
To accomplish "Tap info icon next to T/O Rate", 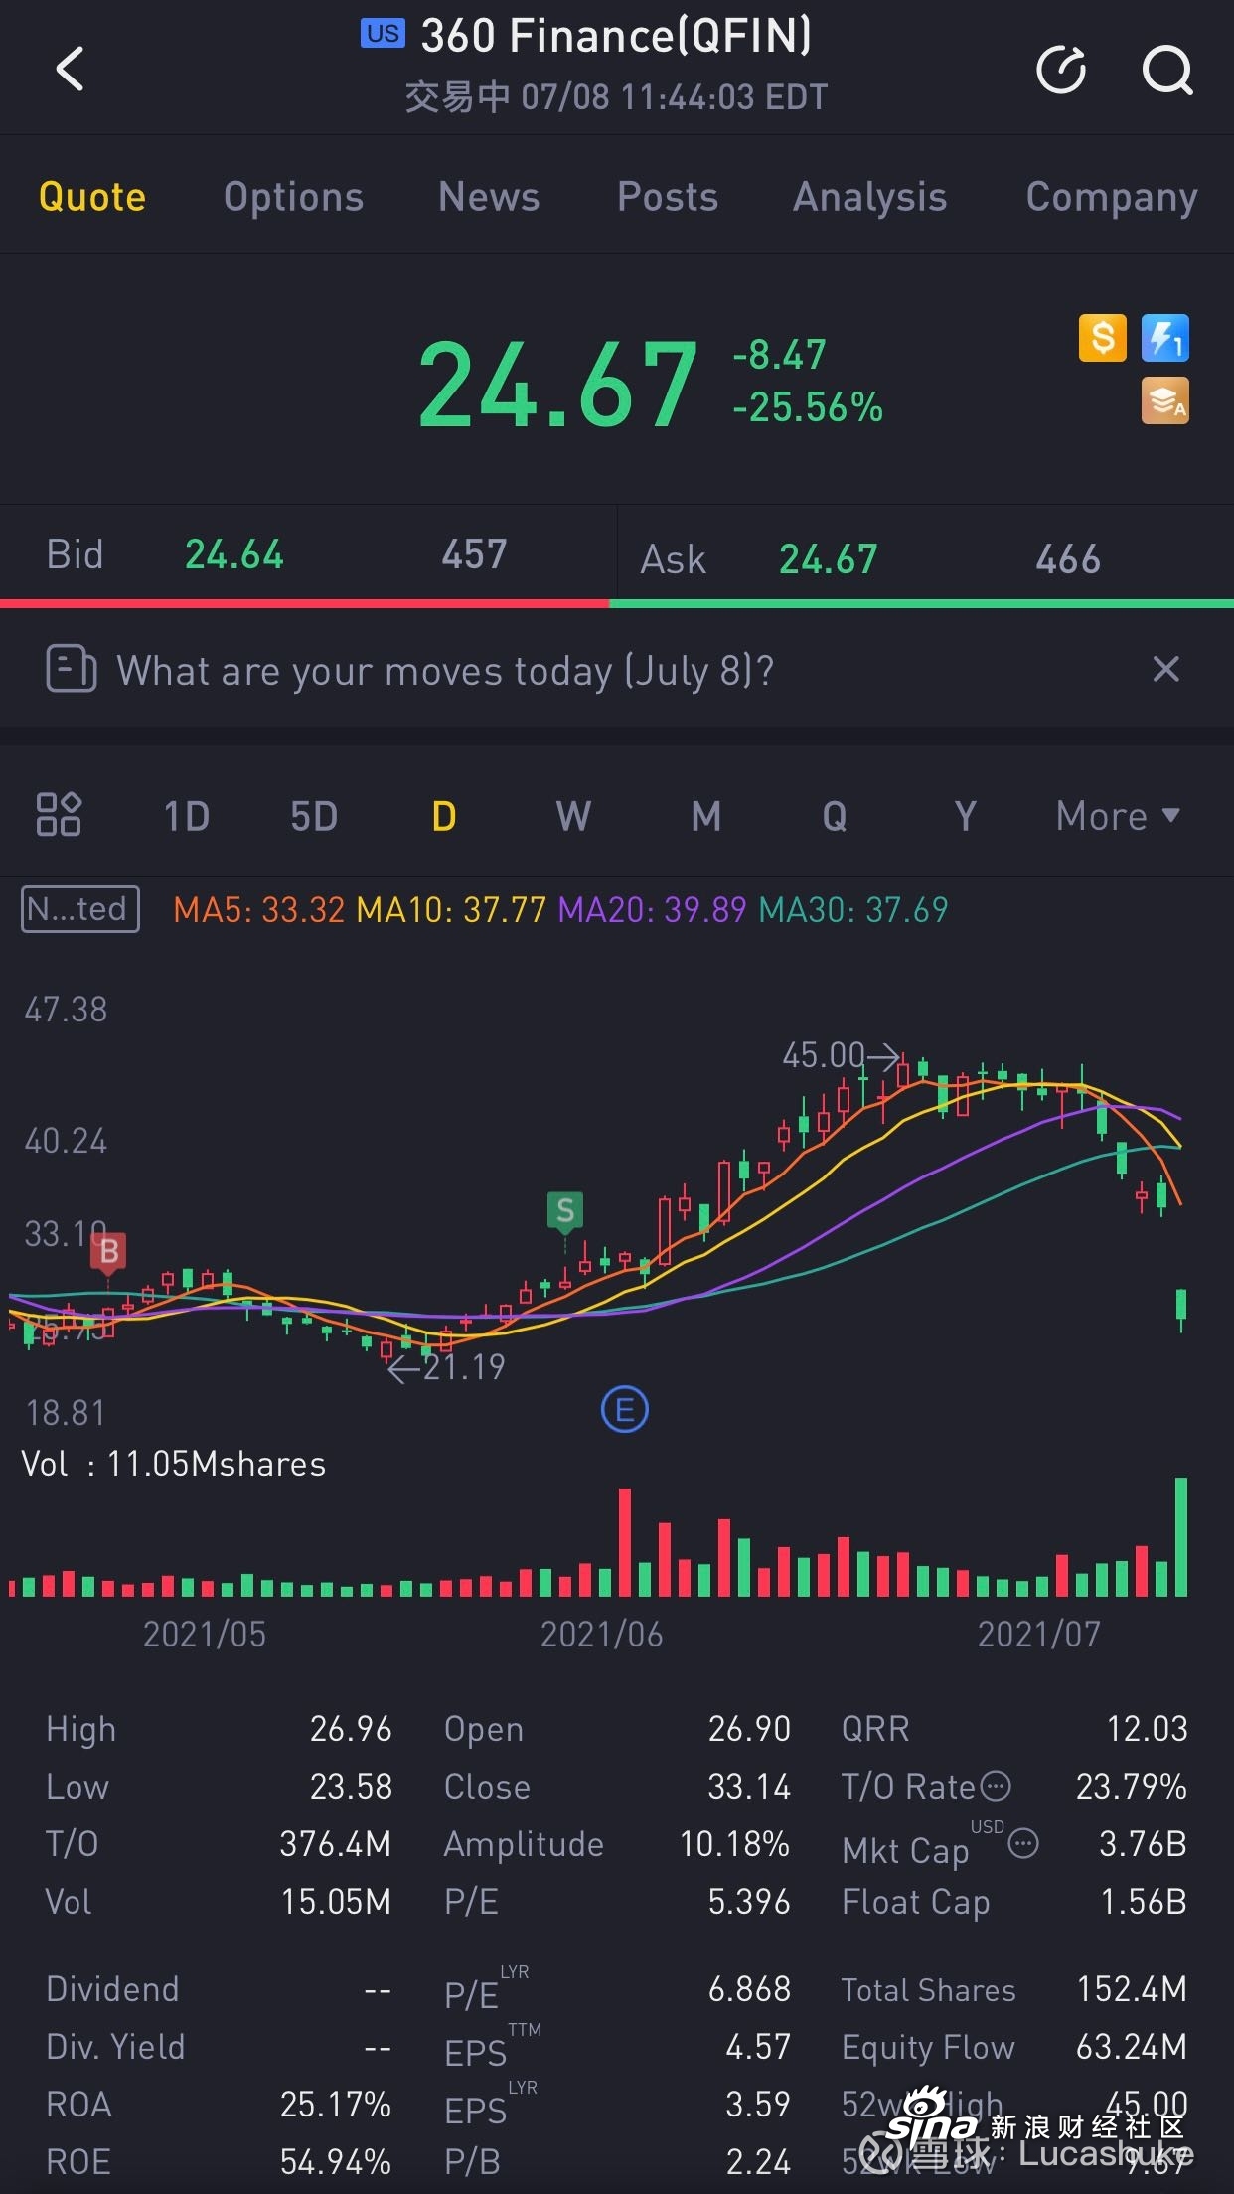I will (996, 1786).
